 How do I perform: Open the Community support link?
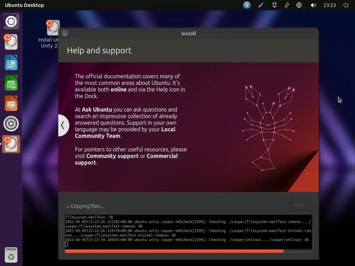click(112, 156)
